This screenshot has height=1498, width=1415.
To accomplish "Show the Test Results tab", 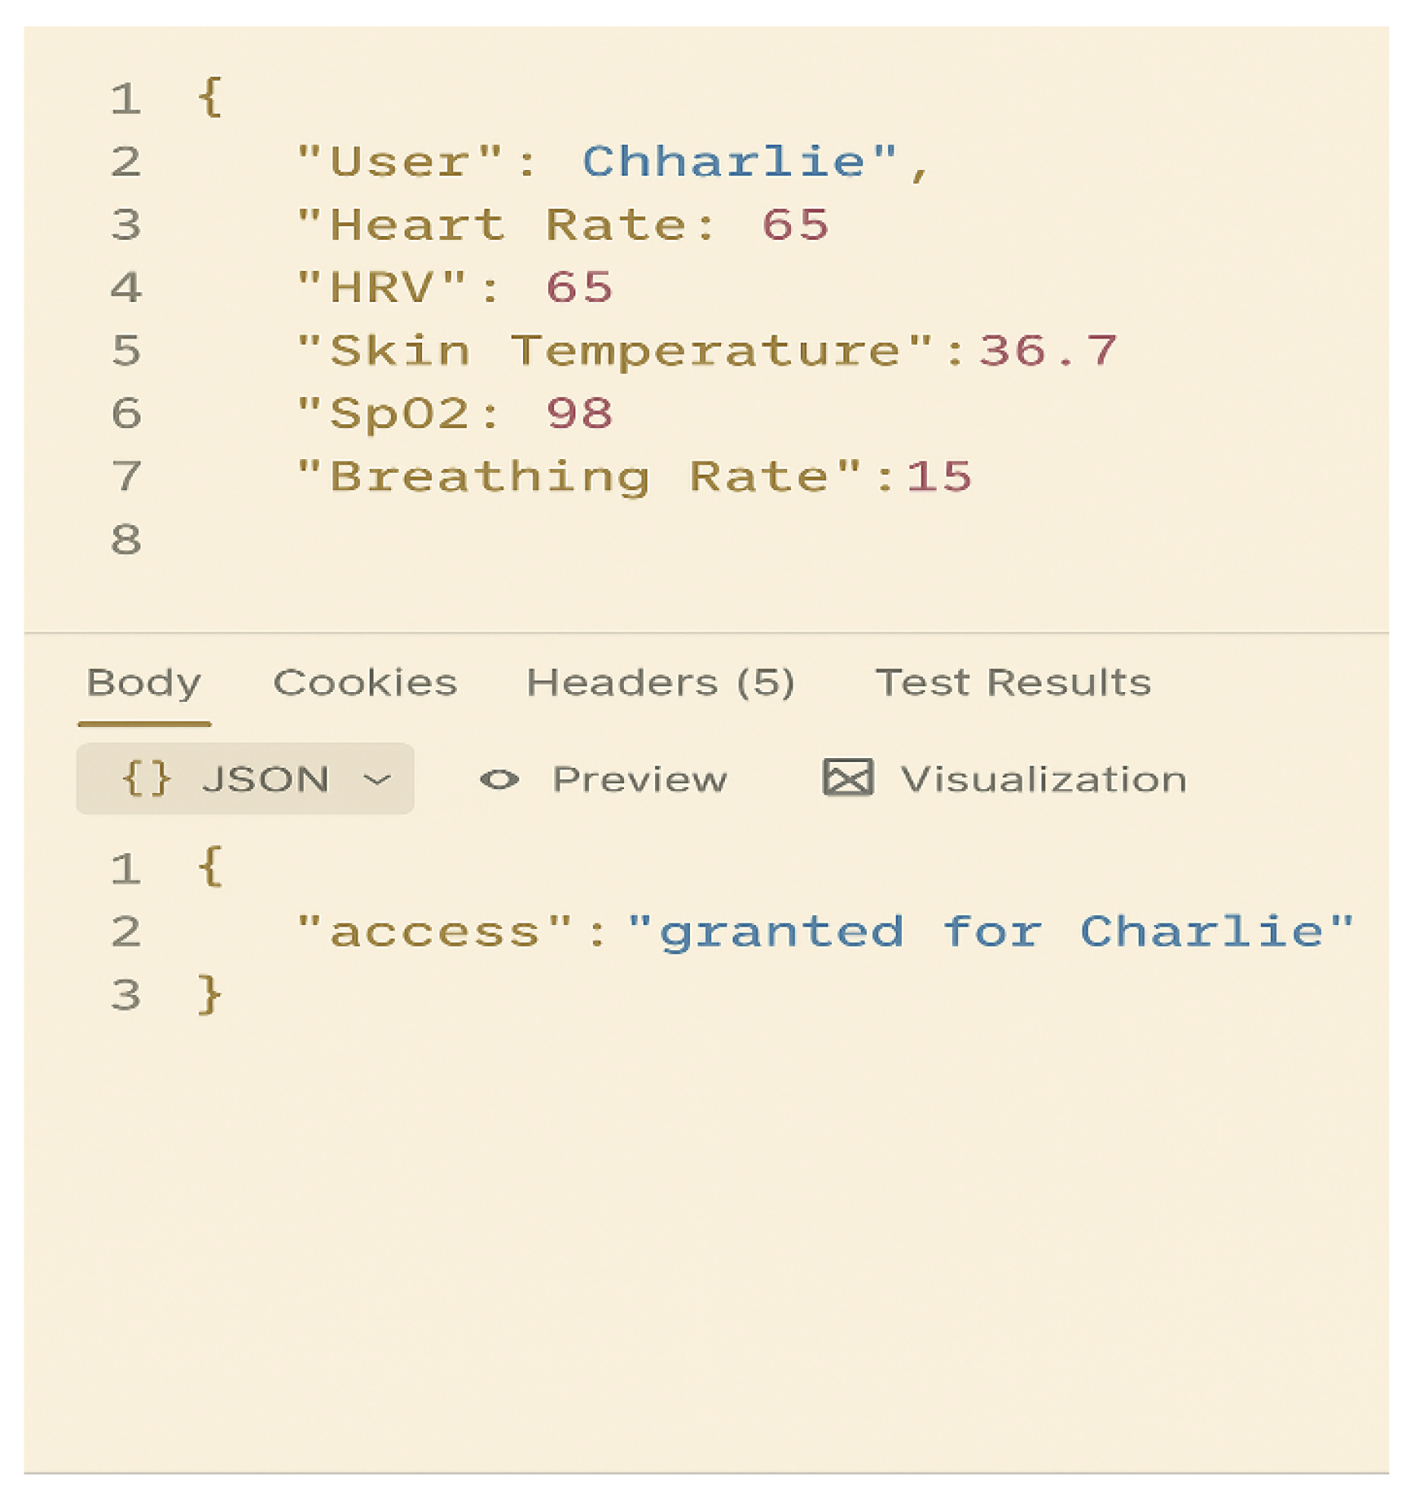I will point(1013,683).
